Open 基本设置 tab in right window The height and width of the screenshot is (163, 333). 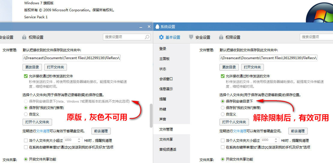[x=169, y=37]
